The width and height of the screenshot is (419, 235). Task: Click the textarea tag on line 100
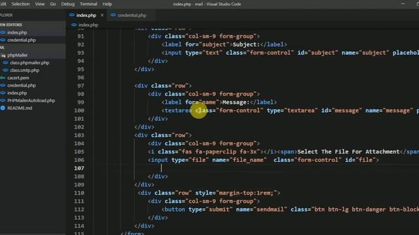click(x=178, y=110)
